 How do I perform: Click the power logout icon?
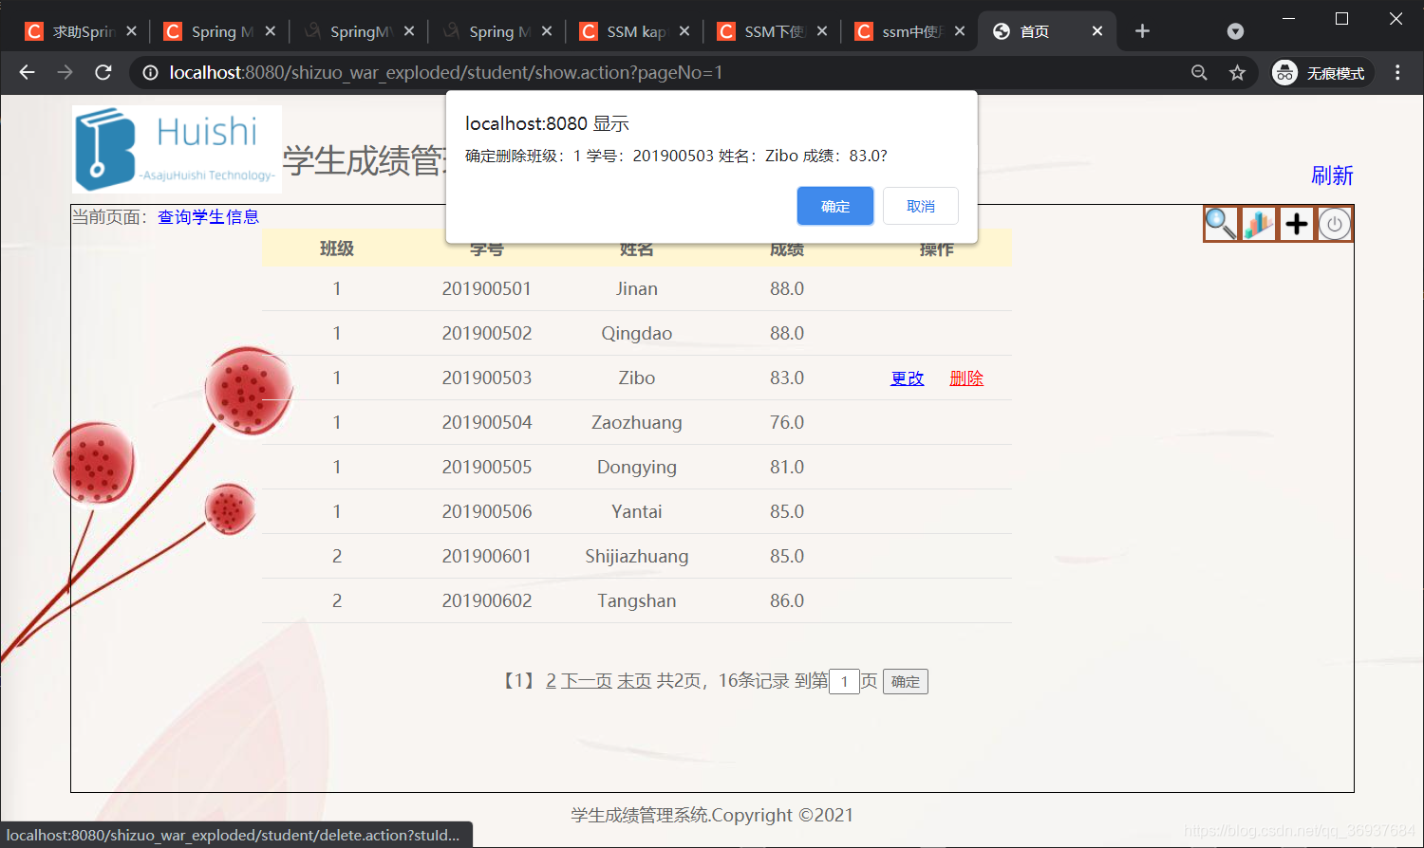click(x=1335, y=224)
